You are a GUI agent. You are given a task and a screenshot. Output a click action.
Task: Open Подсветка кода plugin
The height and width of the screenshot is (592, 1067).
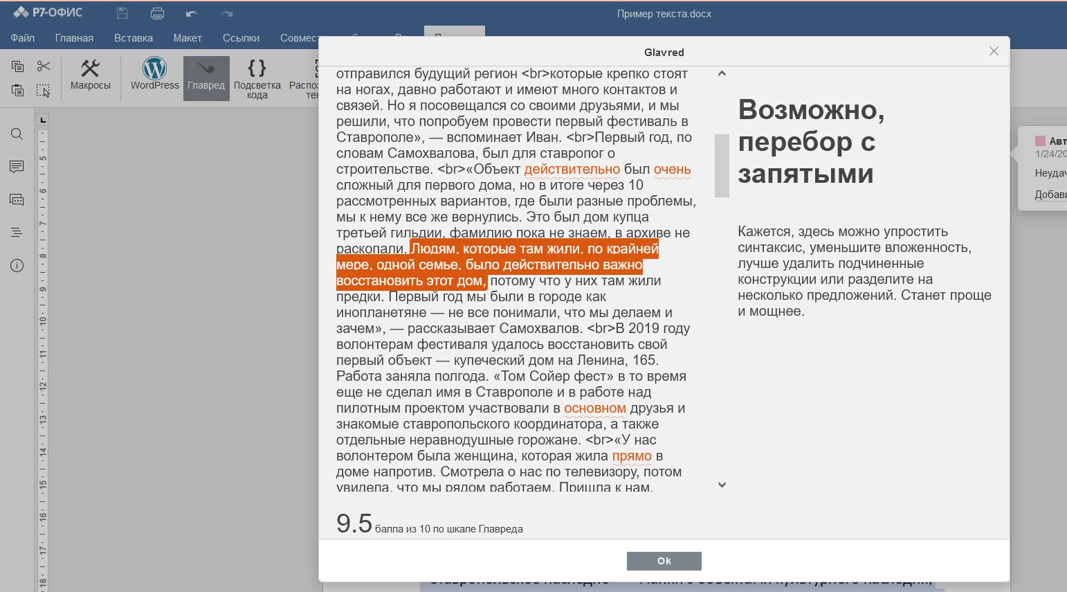click(x=257, y=78)
